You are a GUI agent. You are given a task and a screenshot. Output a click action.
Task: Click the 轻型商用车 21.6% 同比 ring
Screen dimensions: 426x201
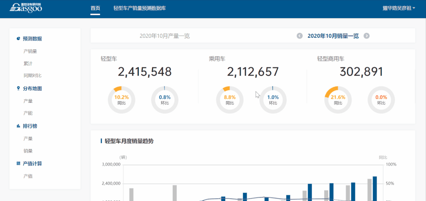click(x=338, y=100)
